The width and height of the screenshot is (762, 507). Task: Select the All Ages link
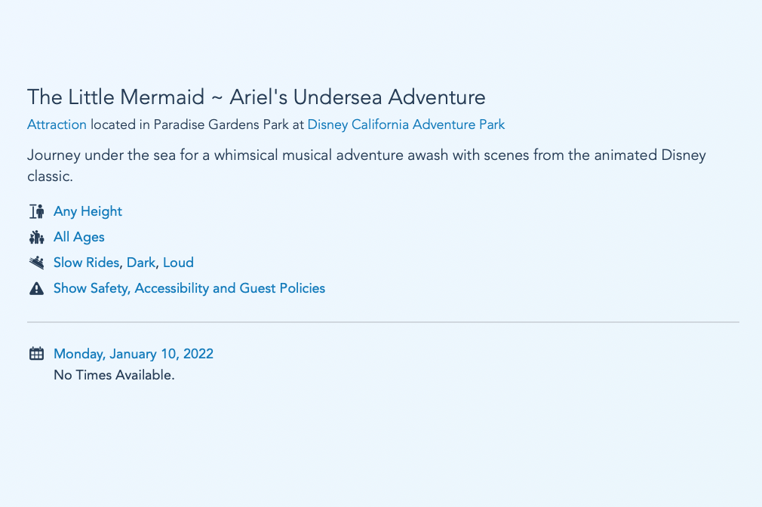[79, 237]
